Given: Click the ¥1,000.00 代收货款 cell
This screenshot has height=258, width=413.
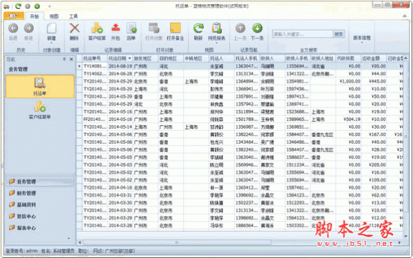Looking at the screenshot, I should pyautogui.click(x=348, y=81).
